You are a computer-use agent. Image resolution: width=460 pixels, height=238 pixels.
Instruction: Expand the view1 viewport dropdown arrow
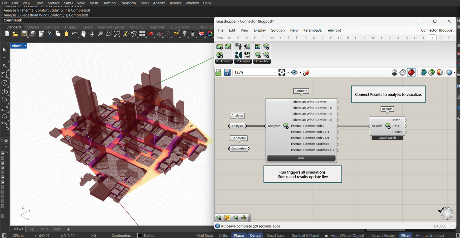click(25, 46)
